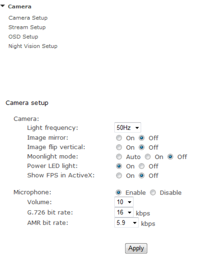Set Moonlight mode to Auto
The width and height of the screenshot is (209, 264).
[x=119, y=157]
